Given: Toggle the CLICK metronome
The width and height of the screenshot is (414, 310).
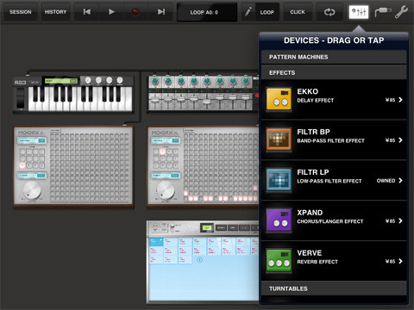Looking at the screenshot, I should point(298,12).
